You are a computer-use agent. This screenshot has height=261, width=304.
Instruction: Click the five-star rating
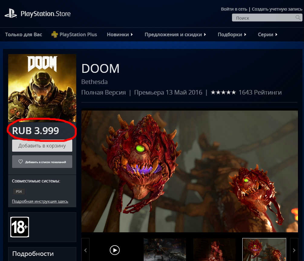coord(223,92)
